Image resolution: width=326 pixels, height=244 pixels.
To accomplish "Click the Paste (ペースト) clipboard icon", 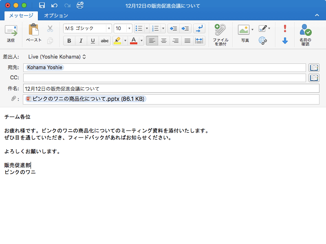I will [x=34, y=29].
